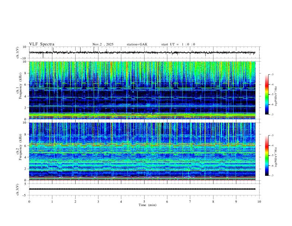Click the "6" kHz tick on ch.2 frequency axis
The width and height of the screenshot is (292, 226).
click(26, 146)
